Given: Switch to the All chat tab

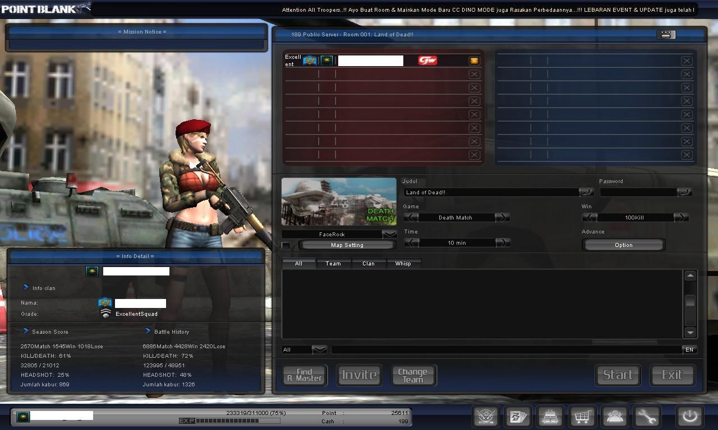Looking at the screenshot, I should (x=298, y=263).
